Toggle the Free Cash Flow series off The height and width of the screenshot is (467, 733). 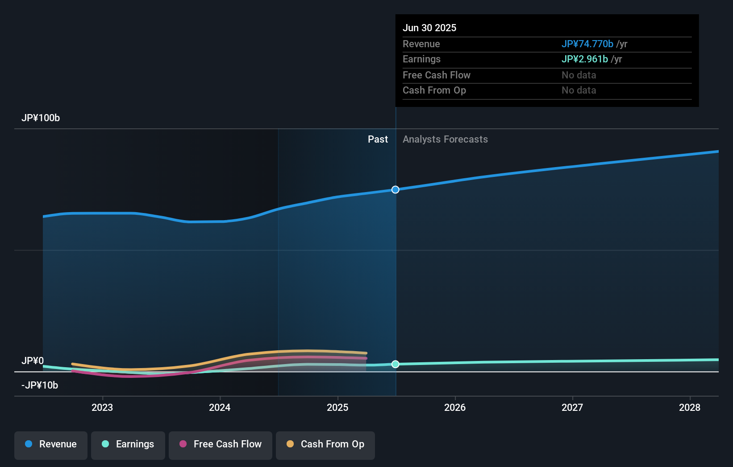click(x=220, y=444)
